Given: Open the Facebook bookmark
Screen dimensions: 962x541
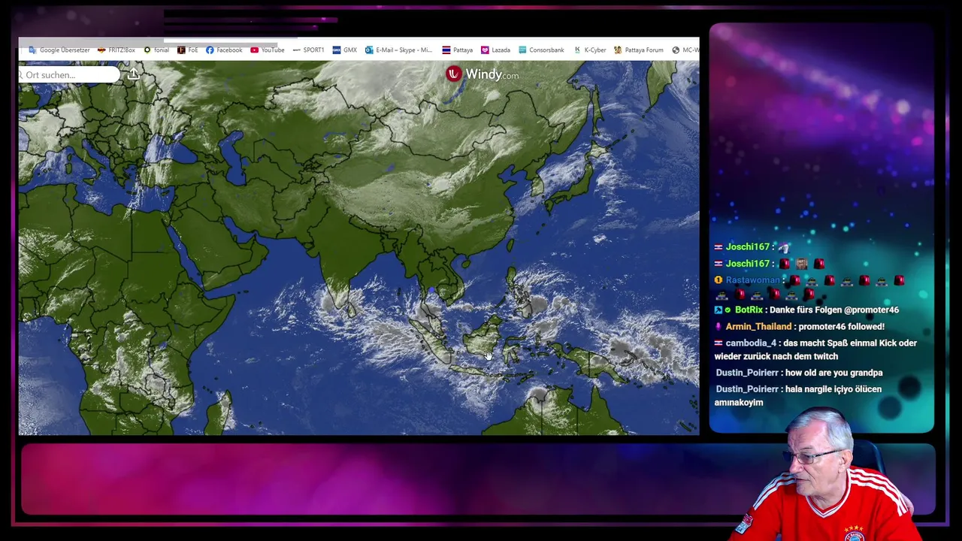Looking at the screenshot, I should [x=224, y=50].
